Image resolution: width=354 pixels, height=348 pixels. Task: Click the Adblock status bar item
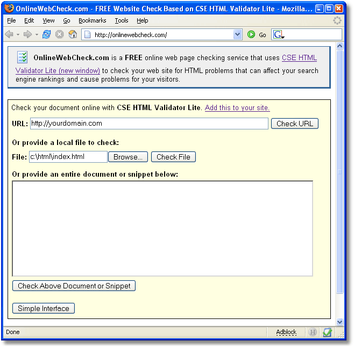pyautogui.click(x=286, y=332)
